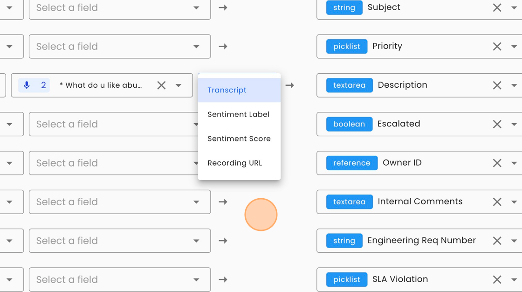This screenshot has width=522, height=292.
Task: Open the Select a field dropdown beside Subject
Action: coord(119,7)
